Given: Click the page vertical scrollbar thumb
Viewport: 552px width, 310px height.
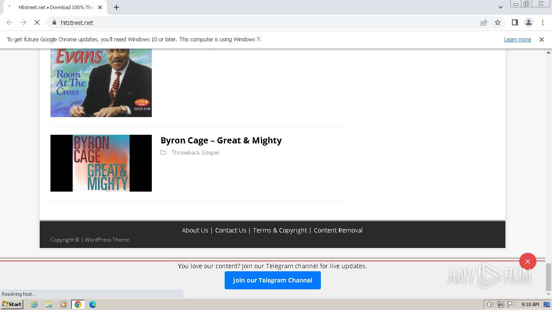Looking at the screenshot, I should pos(549,277).
